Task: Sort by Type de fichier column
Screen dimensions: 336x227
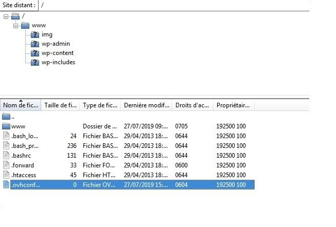Action: coord(100,105)
